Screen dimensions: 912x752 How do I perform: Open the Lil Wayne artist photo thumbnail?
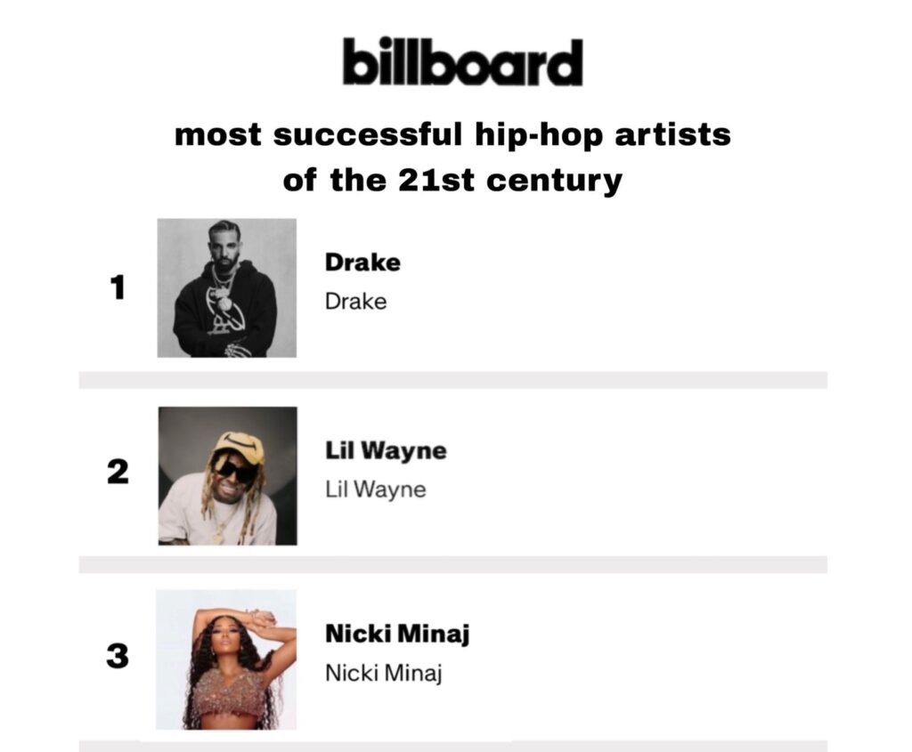[227, 475]
